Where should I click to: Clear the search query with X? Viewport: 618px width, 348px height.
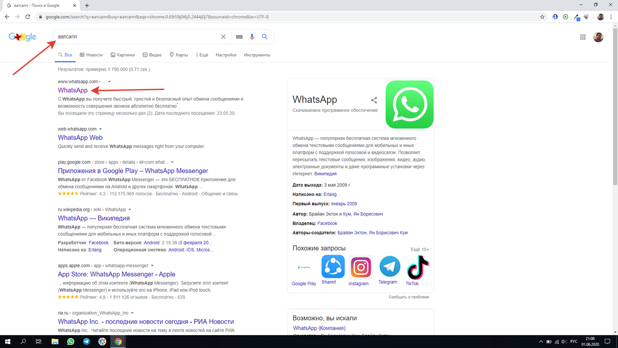[223, 37]
